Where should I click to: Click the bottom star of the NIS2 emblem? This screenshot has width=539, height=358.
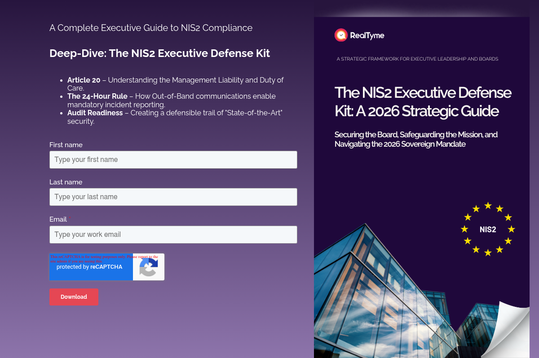[488, 253]
